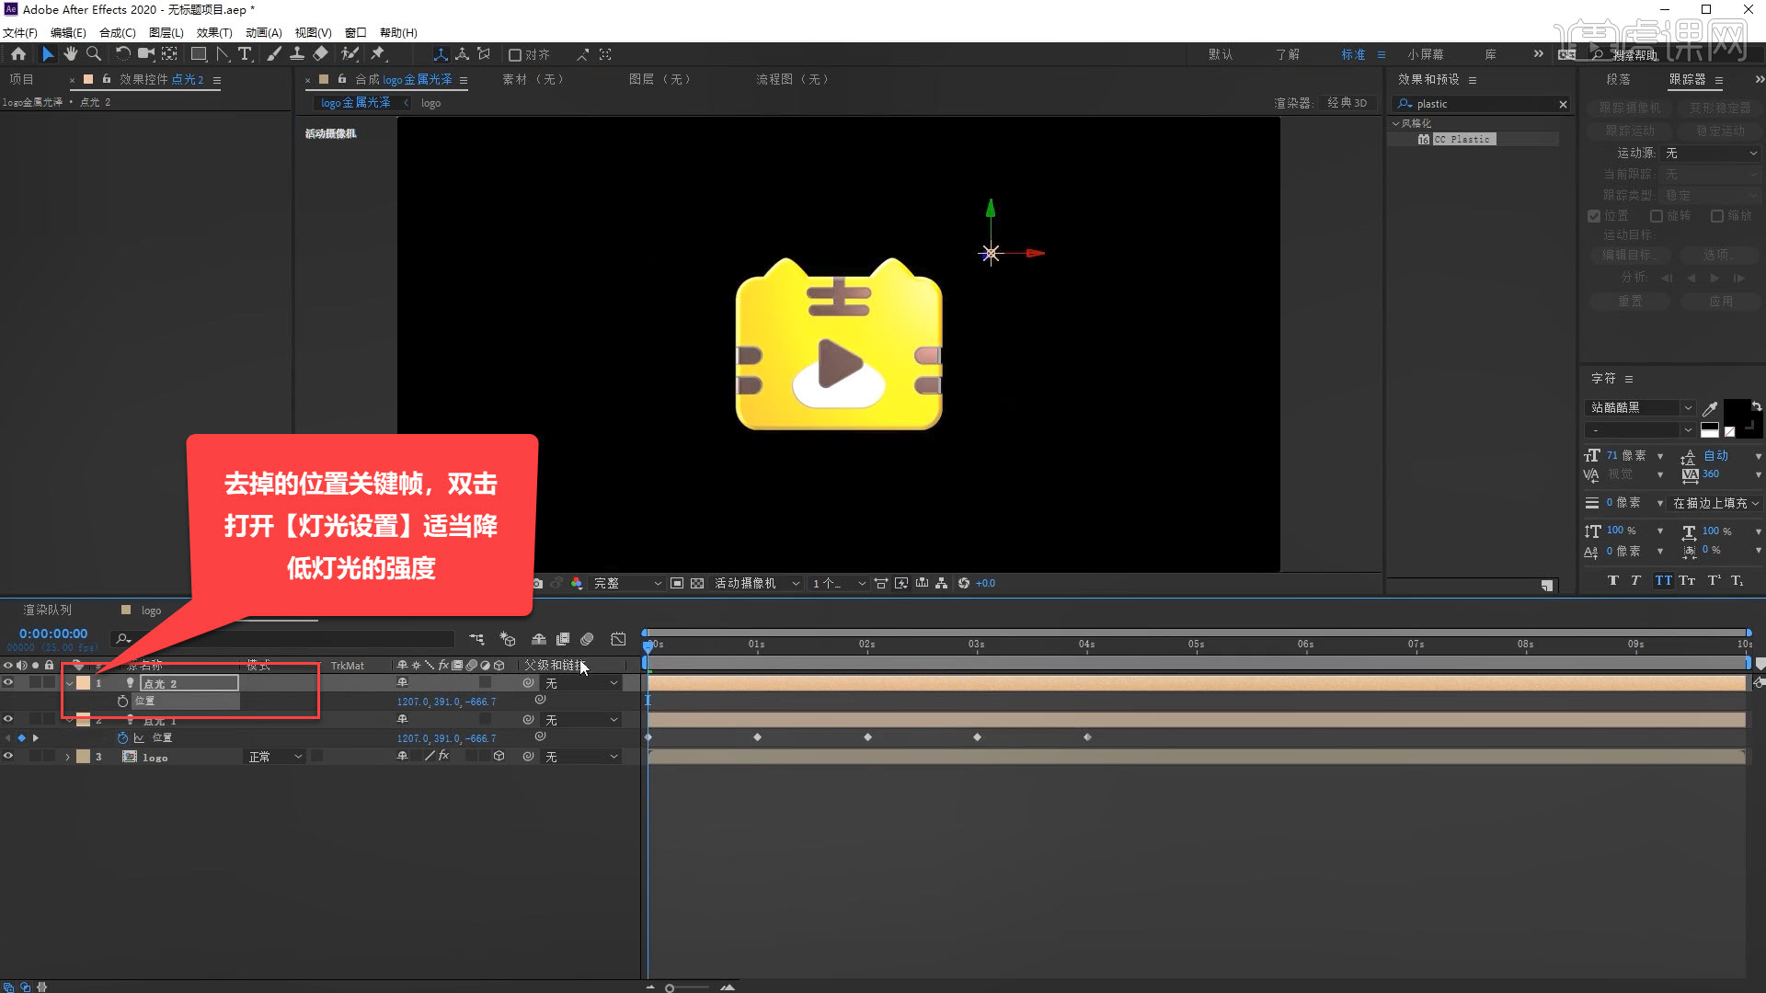The width and height of the screenshot is (1766, 993).
Task: Select the Rectangle shape tool
Action: [x=198, y=54]
